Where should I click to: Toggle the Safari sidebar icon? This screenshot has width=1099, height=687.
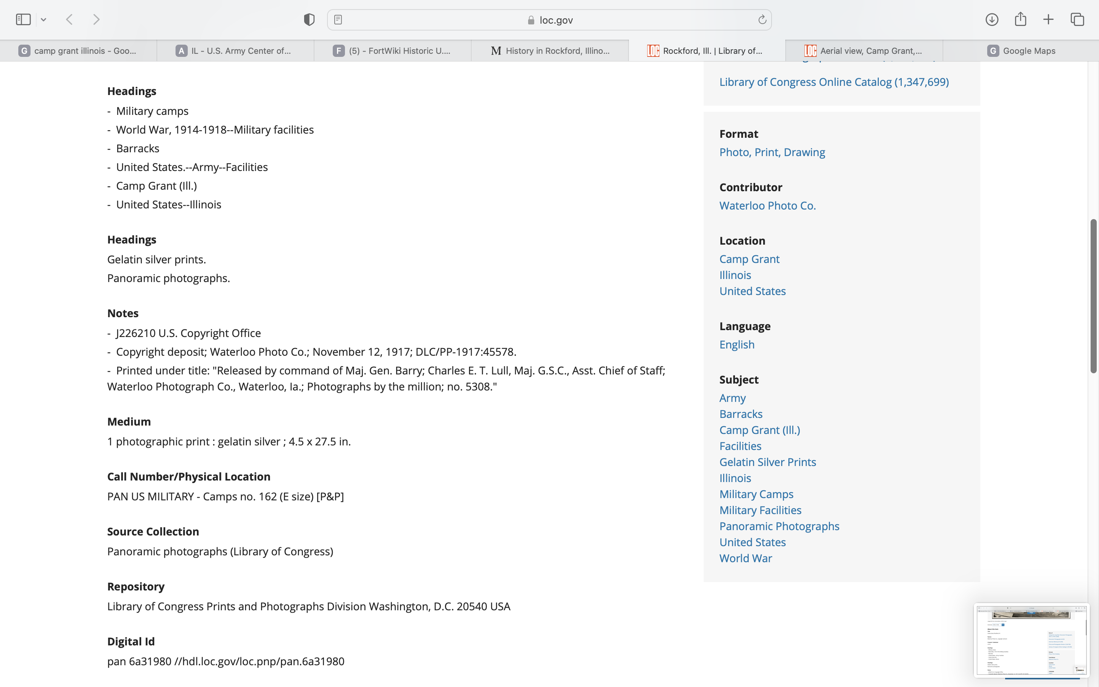point(23,19)
